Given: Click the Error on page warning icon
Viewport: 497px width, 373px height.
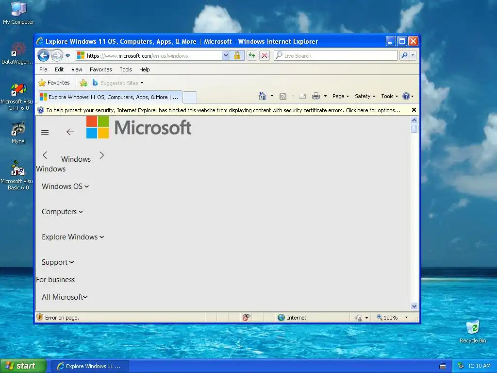Looking at the screenshot, I should (40, 317).
